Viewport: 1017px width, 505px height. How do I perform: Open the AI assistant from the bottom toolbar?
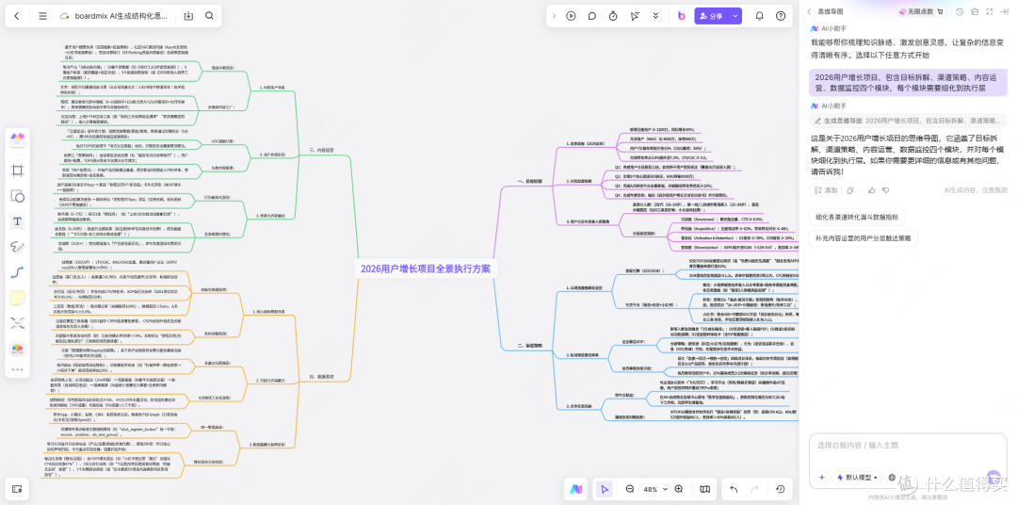click(x=575, y=489)
